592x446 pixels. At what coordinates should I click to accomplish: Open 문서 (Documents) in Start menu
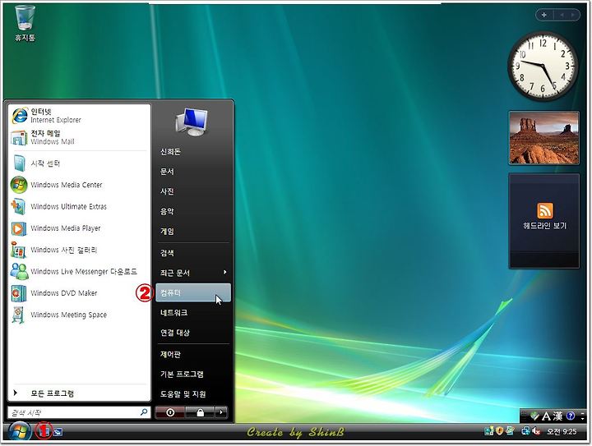[x=193, y=172]
